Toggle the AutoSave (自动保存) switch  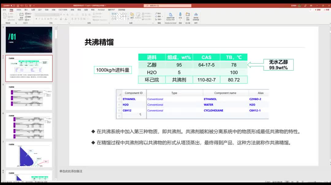pos(13,6)
